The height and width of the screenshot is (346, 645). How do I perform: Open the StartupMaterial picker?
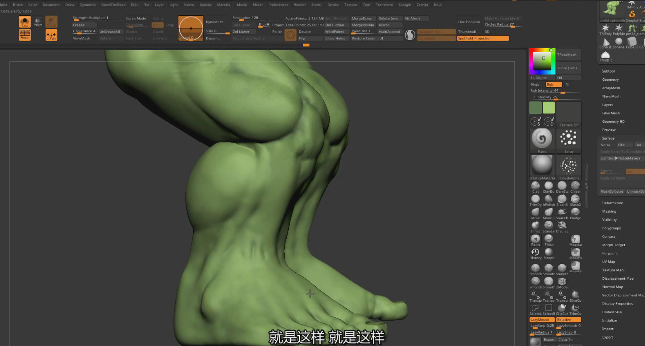click(542, 167)
